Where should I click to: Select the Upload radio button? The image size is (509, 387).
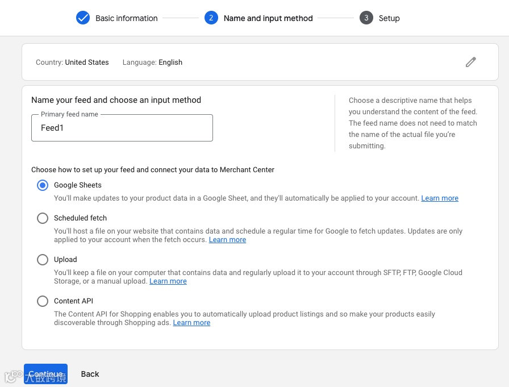43,260
